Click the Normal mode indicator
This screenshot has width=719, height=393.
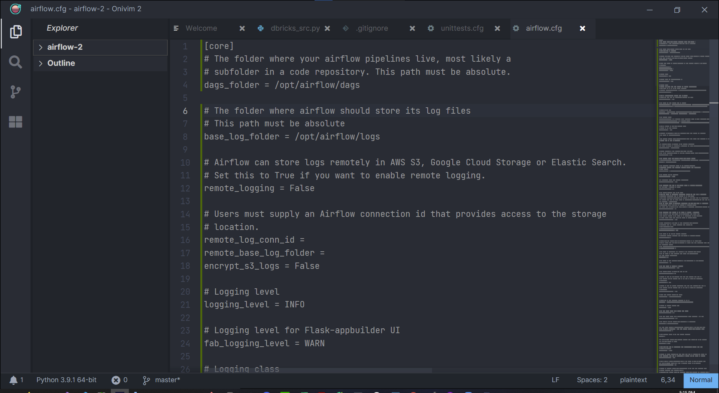pyautogui.click(x=701, y=380)
